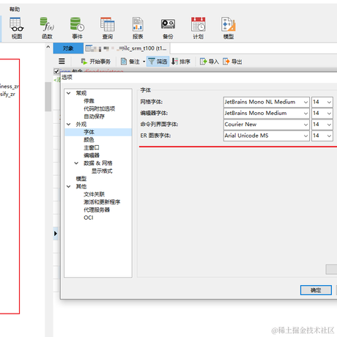Click the 排序 (Sort) toolbar button
Screen dimensions: 337x337
coord(181,62)
